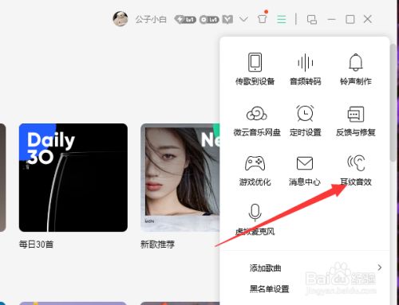Open the 铃声制作 ringtone maker

pyautogui.click(x=356, y=69)
